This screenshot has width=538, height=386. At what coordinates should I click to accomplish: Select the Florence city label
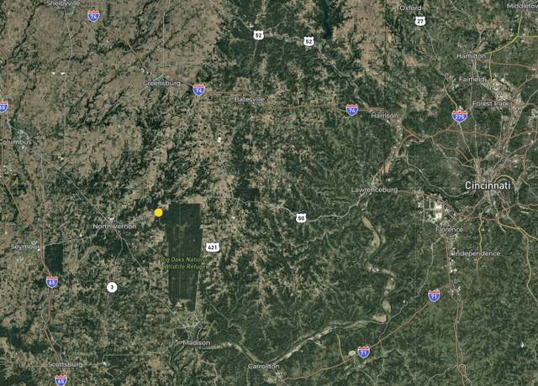[x=449, y=229]
